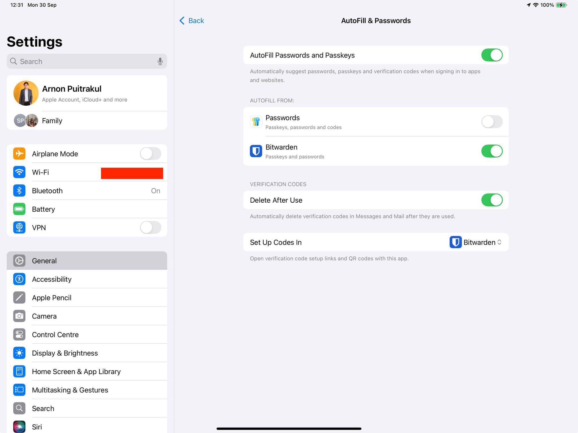Open Wi-Fi settings page
578x433 pixels.
point(87,172)
